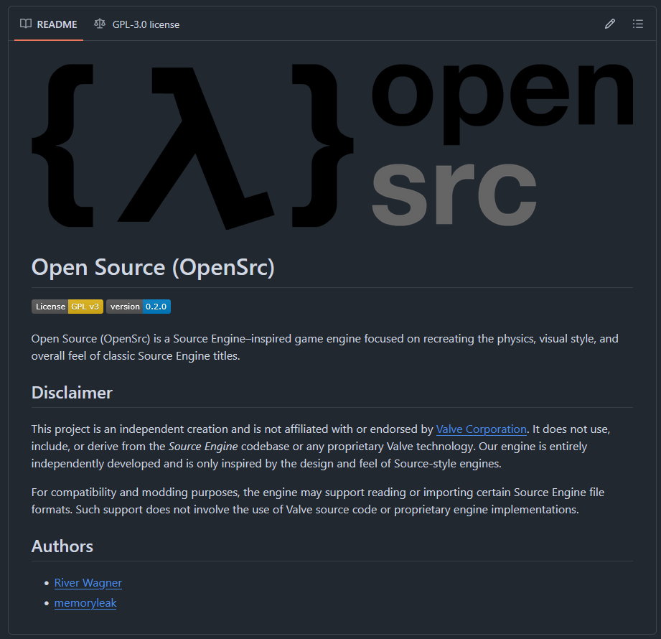Visit River Wagner's author link
Viewport: 661px width, 639px height.
88,582
